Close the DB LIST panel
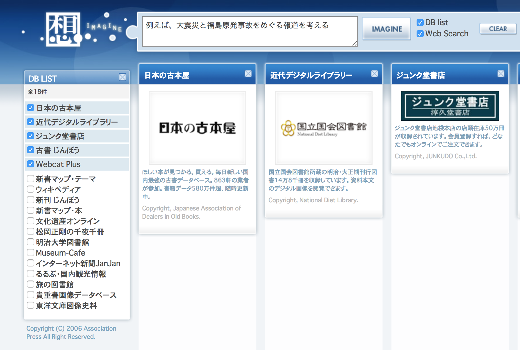The width and height of the screenshot is (520, 350). (x=123, y=77)
